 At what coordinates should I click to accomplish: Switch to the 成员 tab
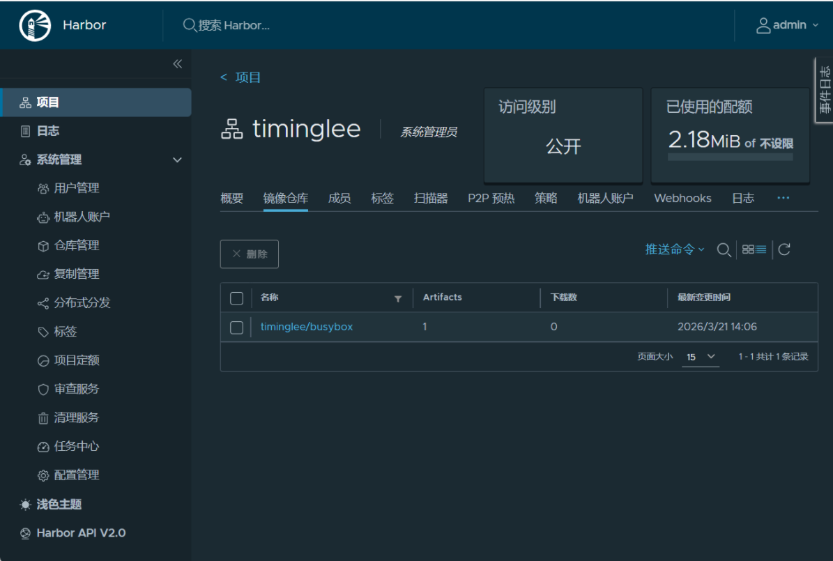pyautogui.click(x=339, y=198)
